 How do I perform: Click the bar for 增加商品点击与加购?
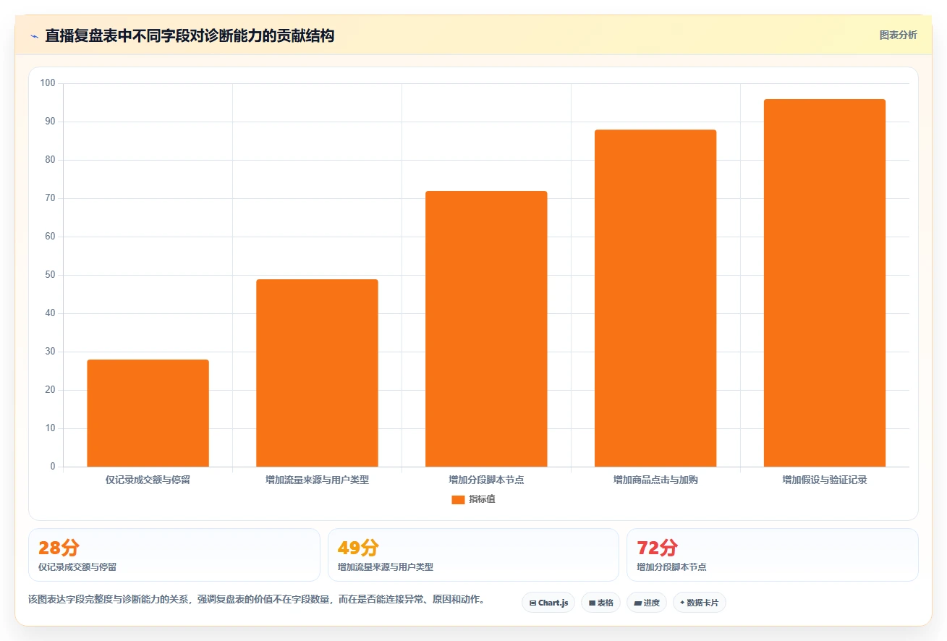point(655,298)
